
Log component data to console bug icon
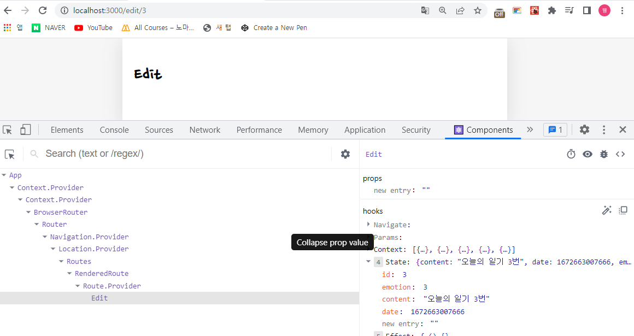pos(604,154)
